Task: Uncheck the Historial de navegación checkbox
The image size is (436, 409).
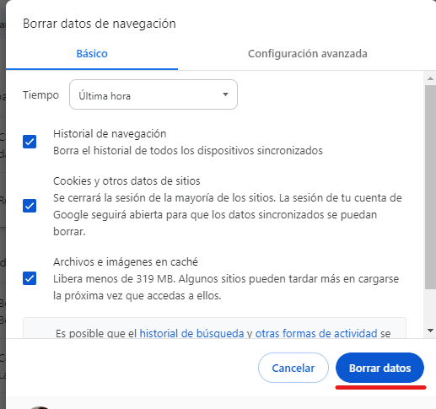Action: (x=30, y=142)
